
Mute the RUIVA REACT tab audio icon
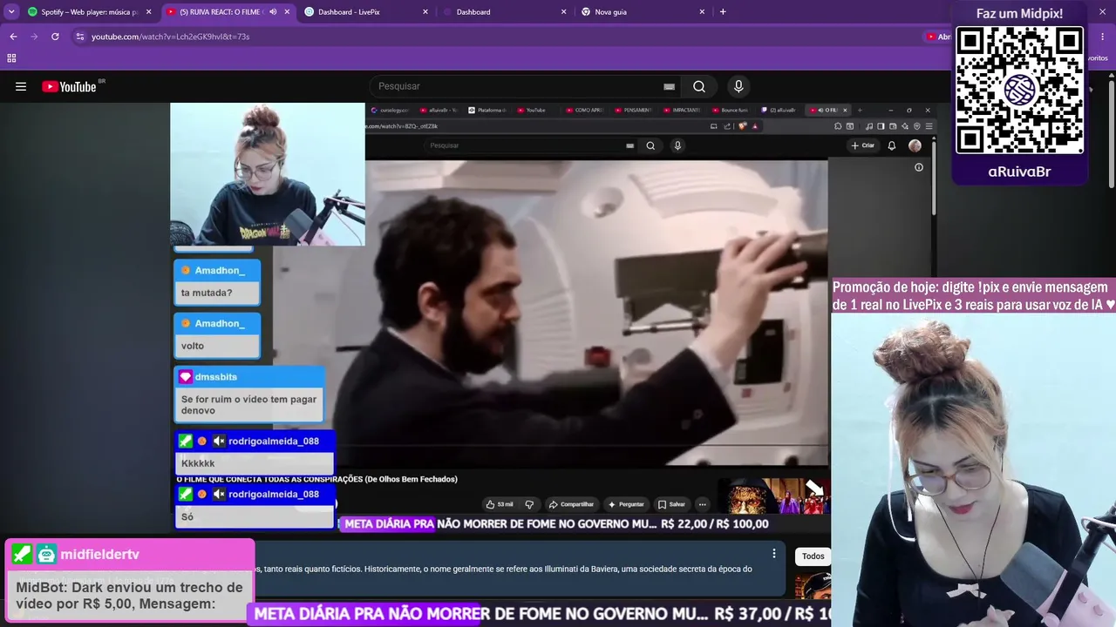[x=273, y=12]
